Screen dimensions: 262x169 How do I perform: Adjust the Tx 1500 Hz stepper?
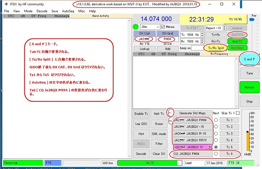(202, 35)
